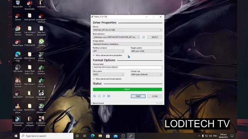Viewport: 248px width, 139px height.
Task: Open the Recycle Bin desktop icon
Action: (18, 4)
